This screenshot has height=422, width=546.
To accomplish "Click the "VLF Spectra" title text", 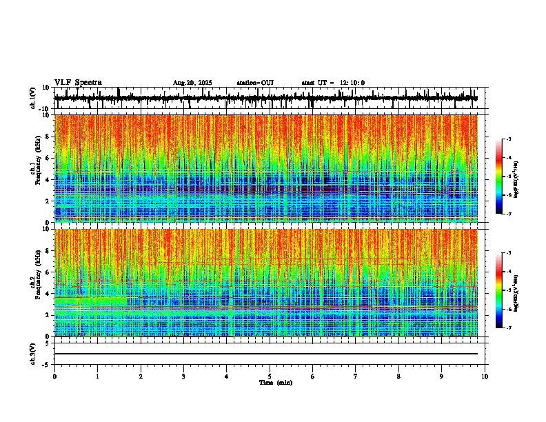I will [x=78, y=82].
